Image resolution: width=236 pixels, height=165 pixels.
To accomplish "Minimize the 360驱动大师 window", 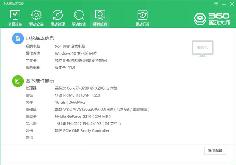I will pyautogui.click(x=224, y=4).
